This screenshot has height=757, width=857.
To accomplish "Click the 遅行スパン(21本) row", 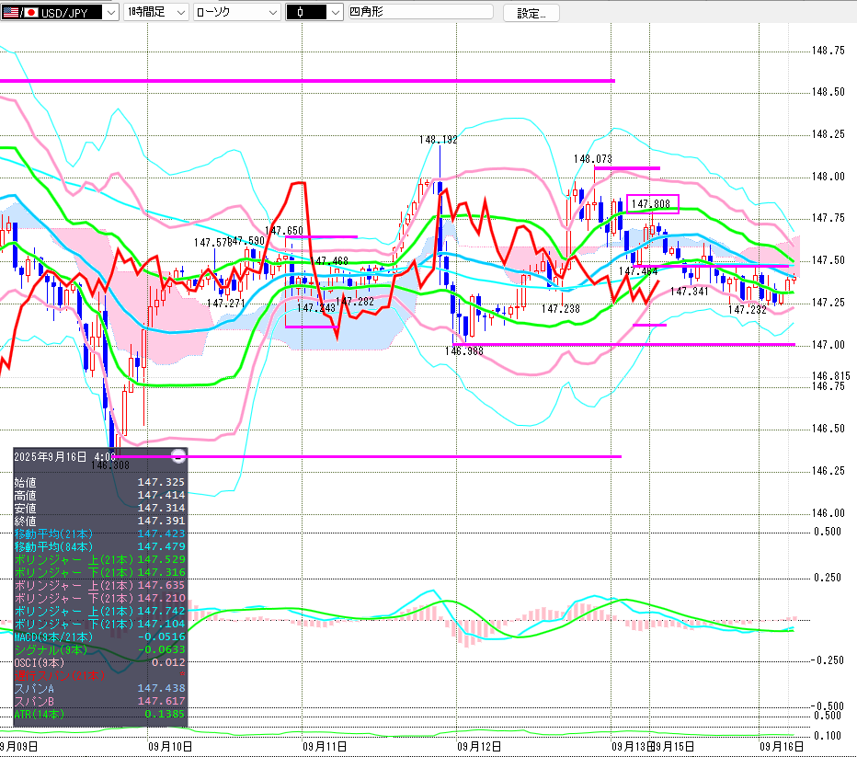I will coord(99,675).
